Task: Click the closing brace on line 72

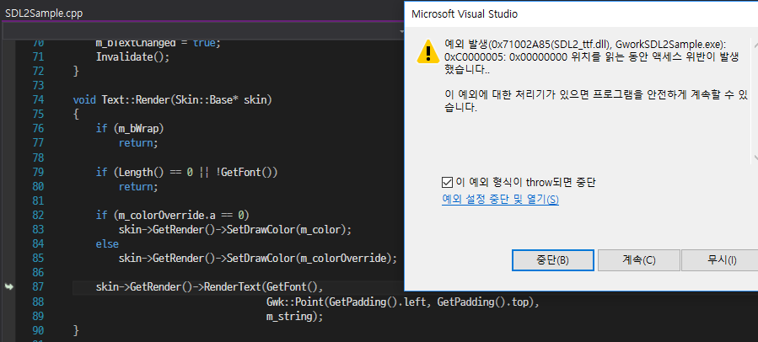Action: click(76, 71)
